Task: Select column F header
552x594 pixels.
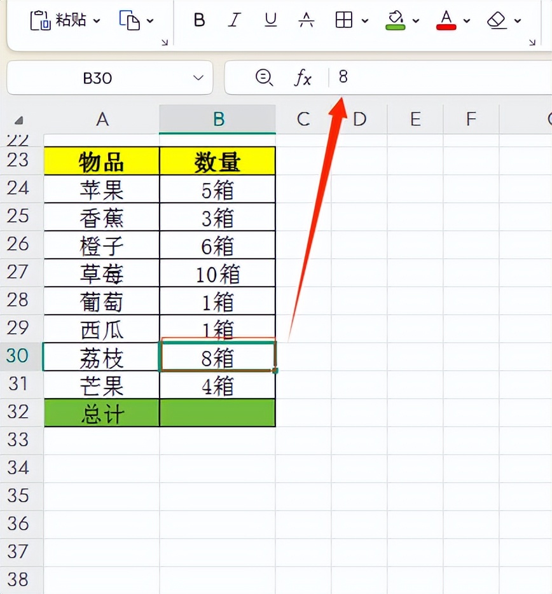Action: click(x=471, y=120)
